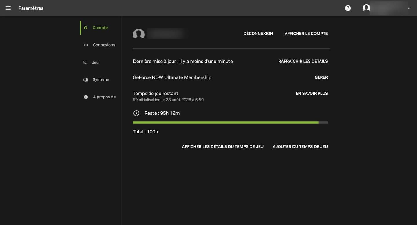The image size is (417, 225).
Task: Log out with DÉCONNEXION
Action: (258, 34)
